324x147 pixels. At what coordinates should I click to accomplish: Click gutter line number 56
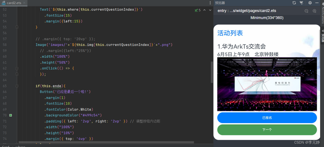(5, 33)
